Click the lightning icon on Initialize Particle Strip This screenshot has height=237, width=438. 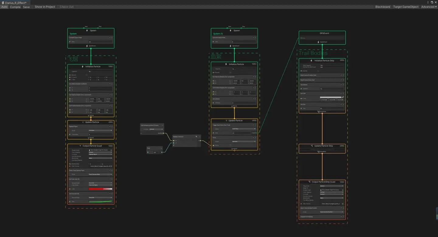311,60
